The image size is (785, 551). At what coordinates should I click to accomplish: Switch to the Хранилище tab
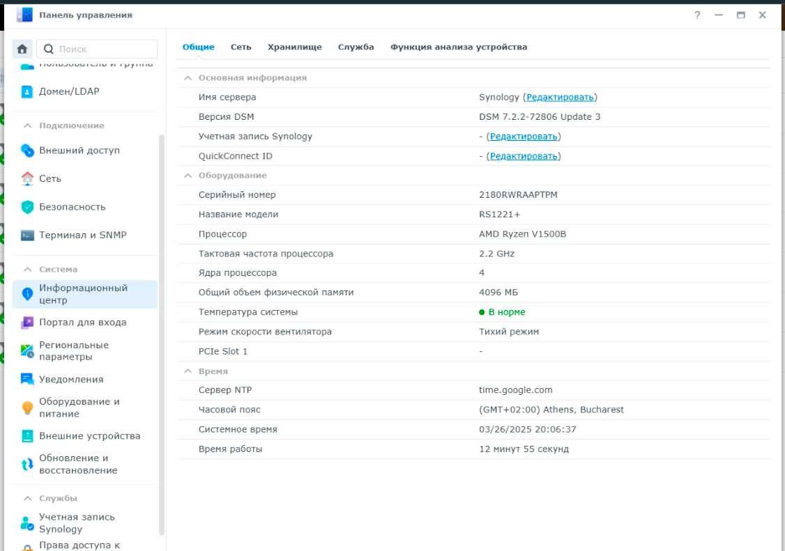tap(294, 47)
